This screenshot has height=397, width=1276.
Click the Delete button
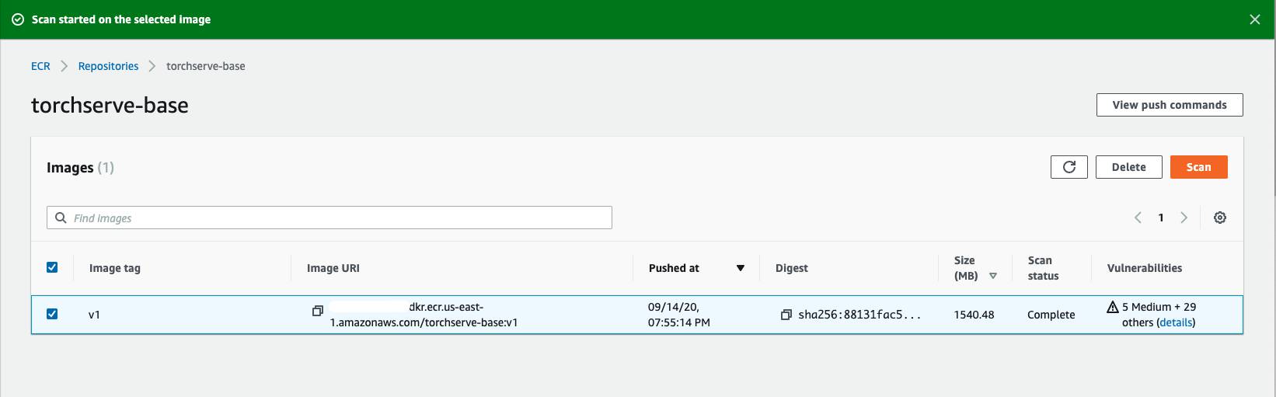(x=1128, y=167)
